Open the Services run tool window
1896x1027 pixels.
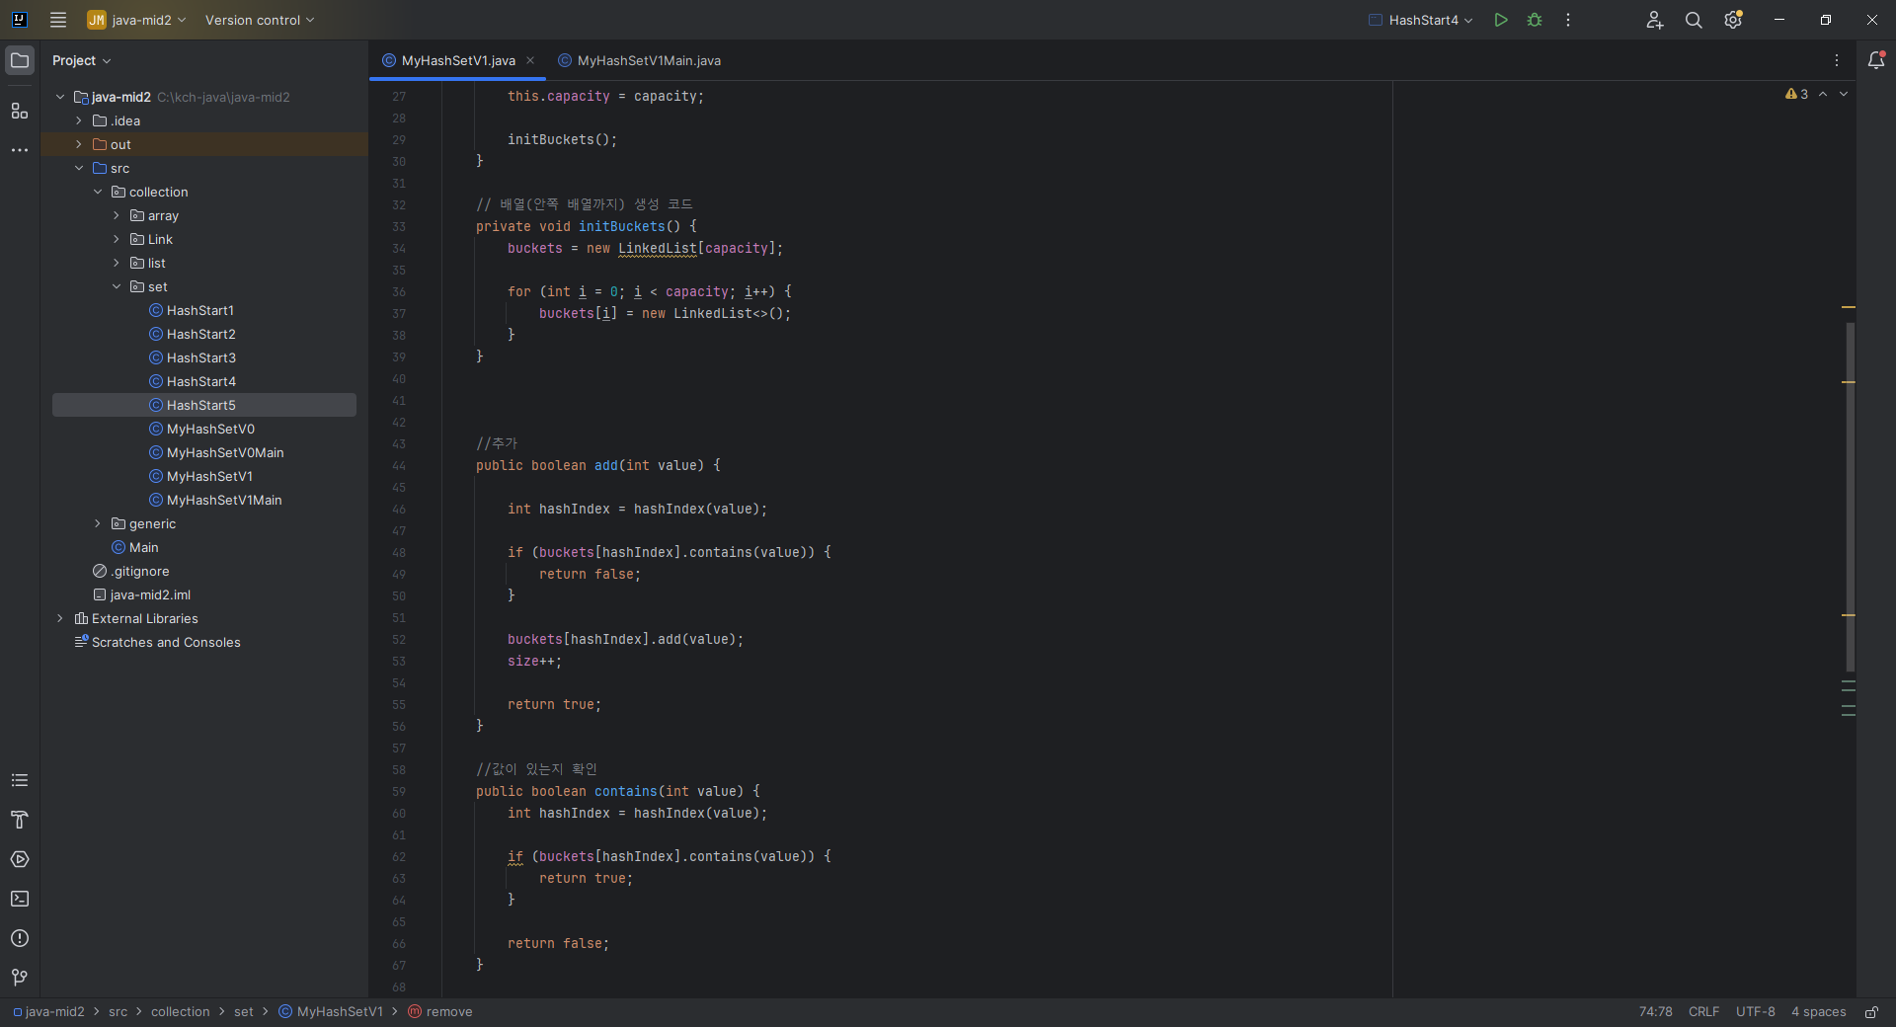(20, 859)
